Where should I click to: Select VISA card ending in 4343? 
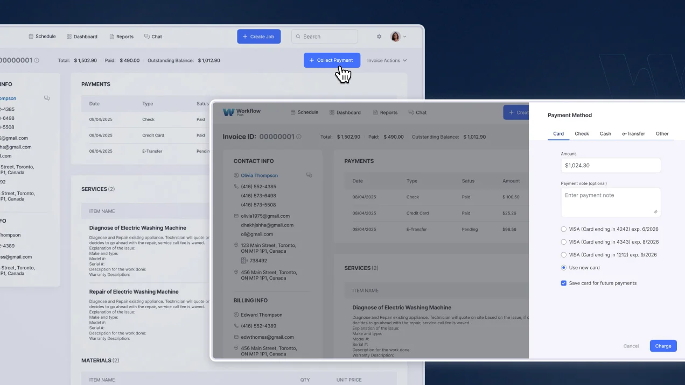tap(564, 242)
